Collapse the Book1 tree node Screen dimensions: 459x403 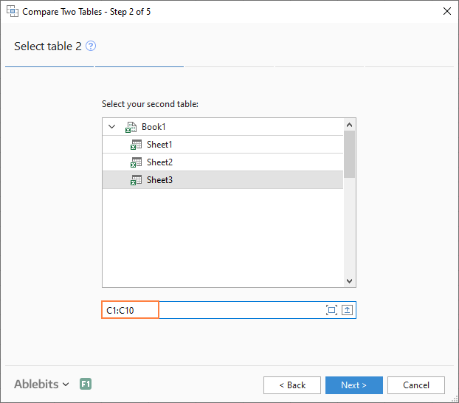(x=112, y=127)
